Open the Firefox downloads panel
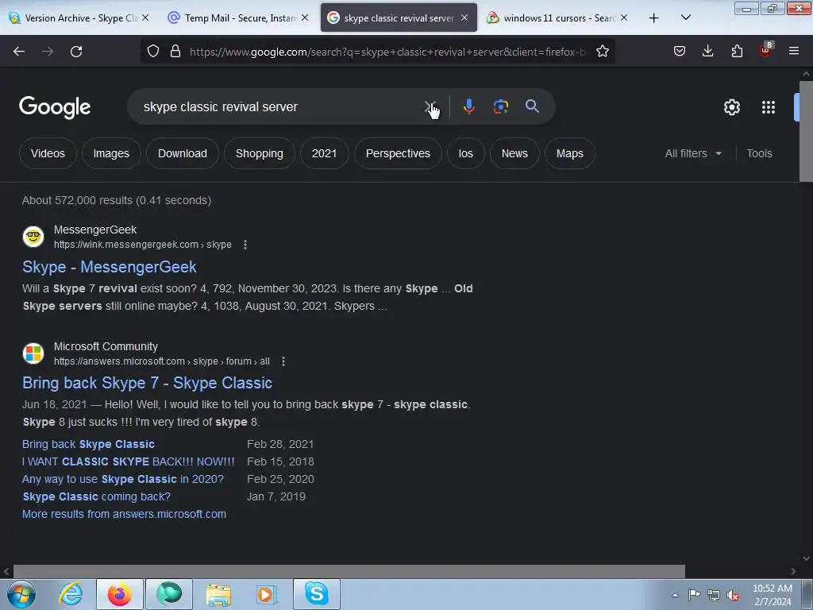 tap(707, 51)
